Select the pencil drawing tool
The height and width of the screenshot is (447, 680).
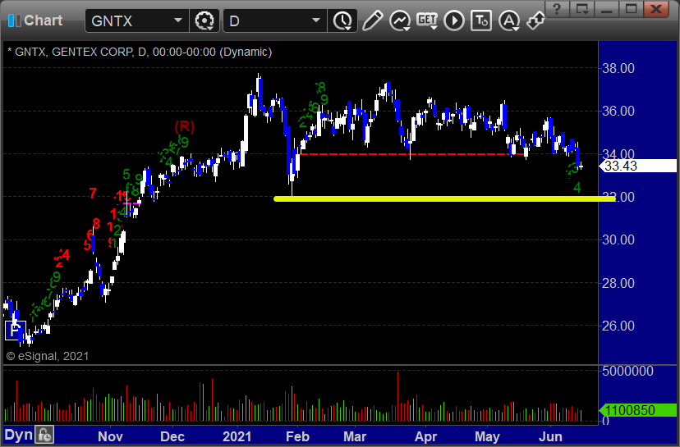[372, 21]
